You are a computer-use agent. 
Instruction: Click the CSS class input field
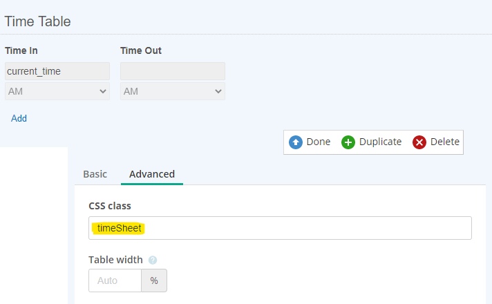click(280, 228)
